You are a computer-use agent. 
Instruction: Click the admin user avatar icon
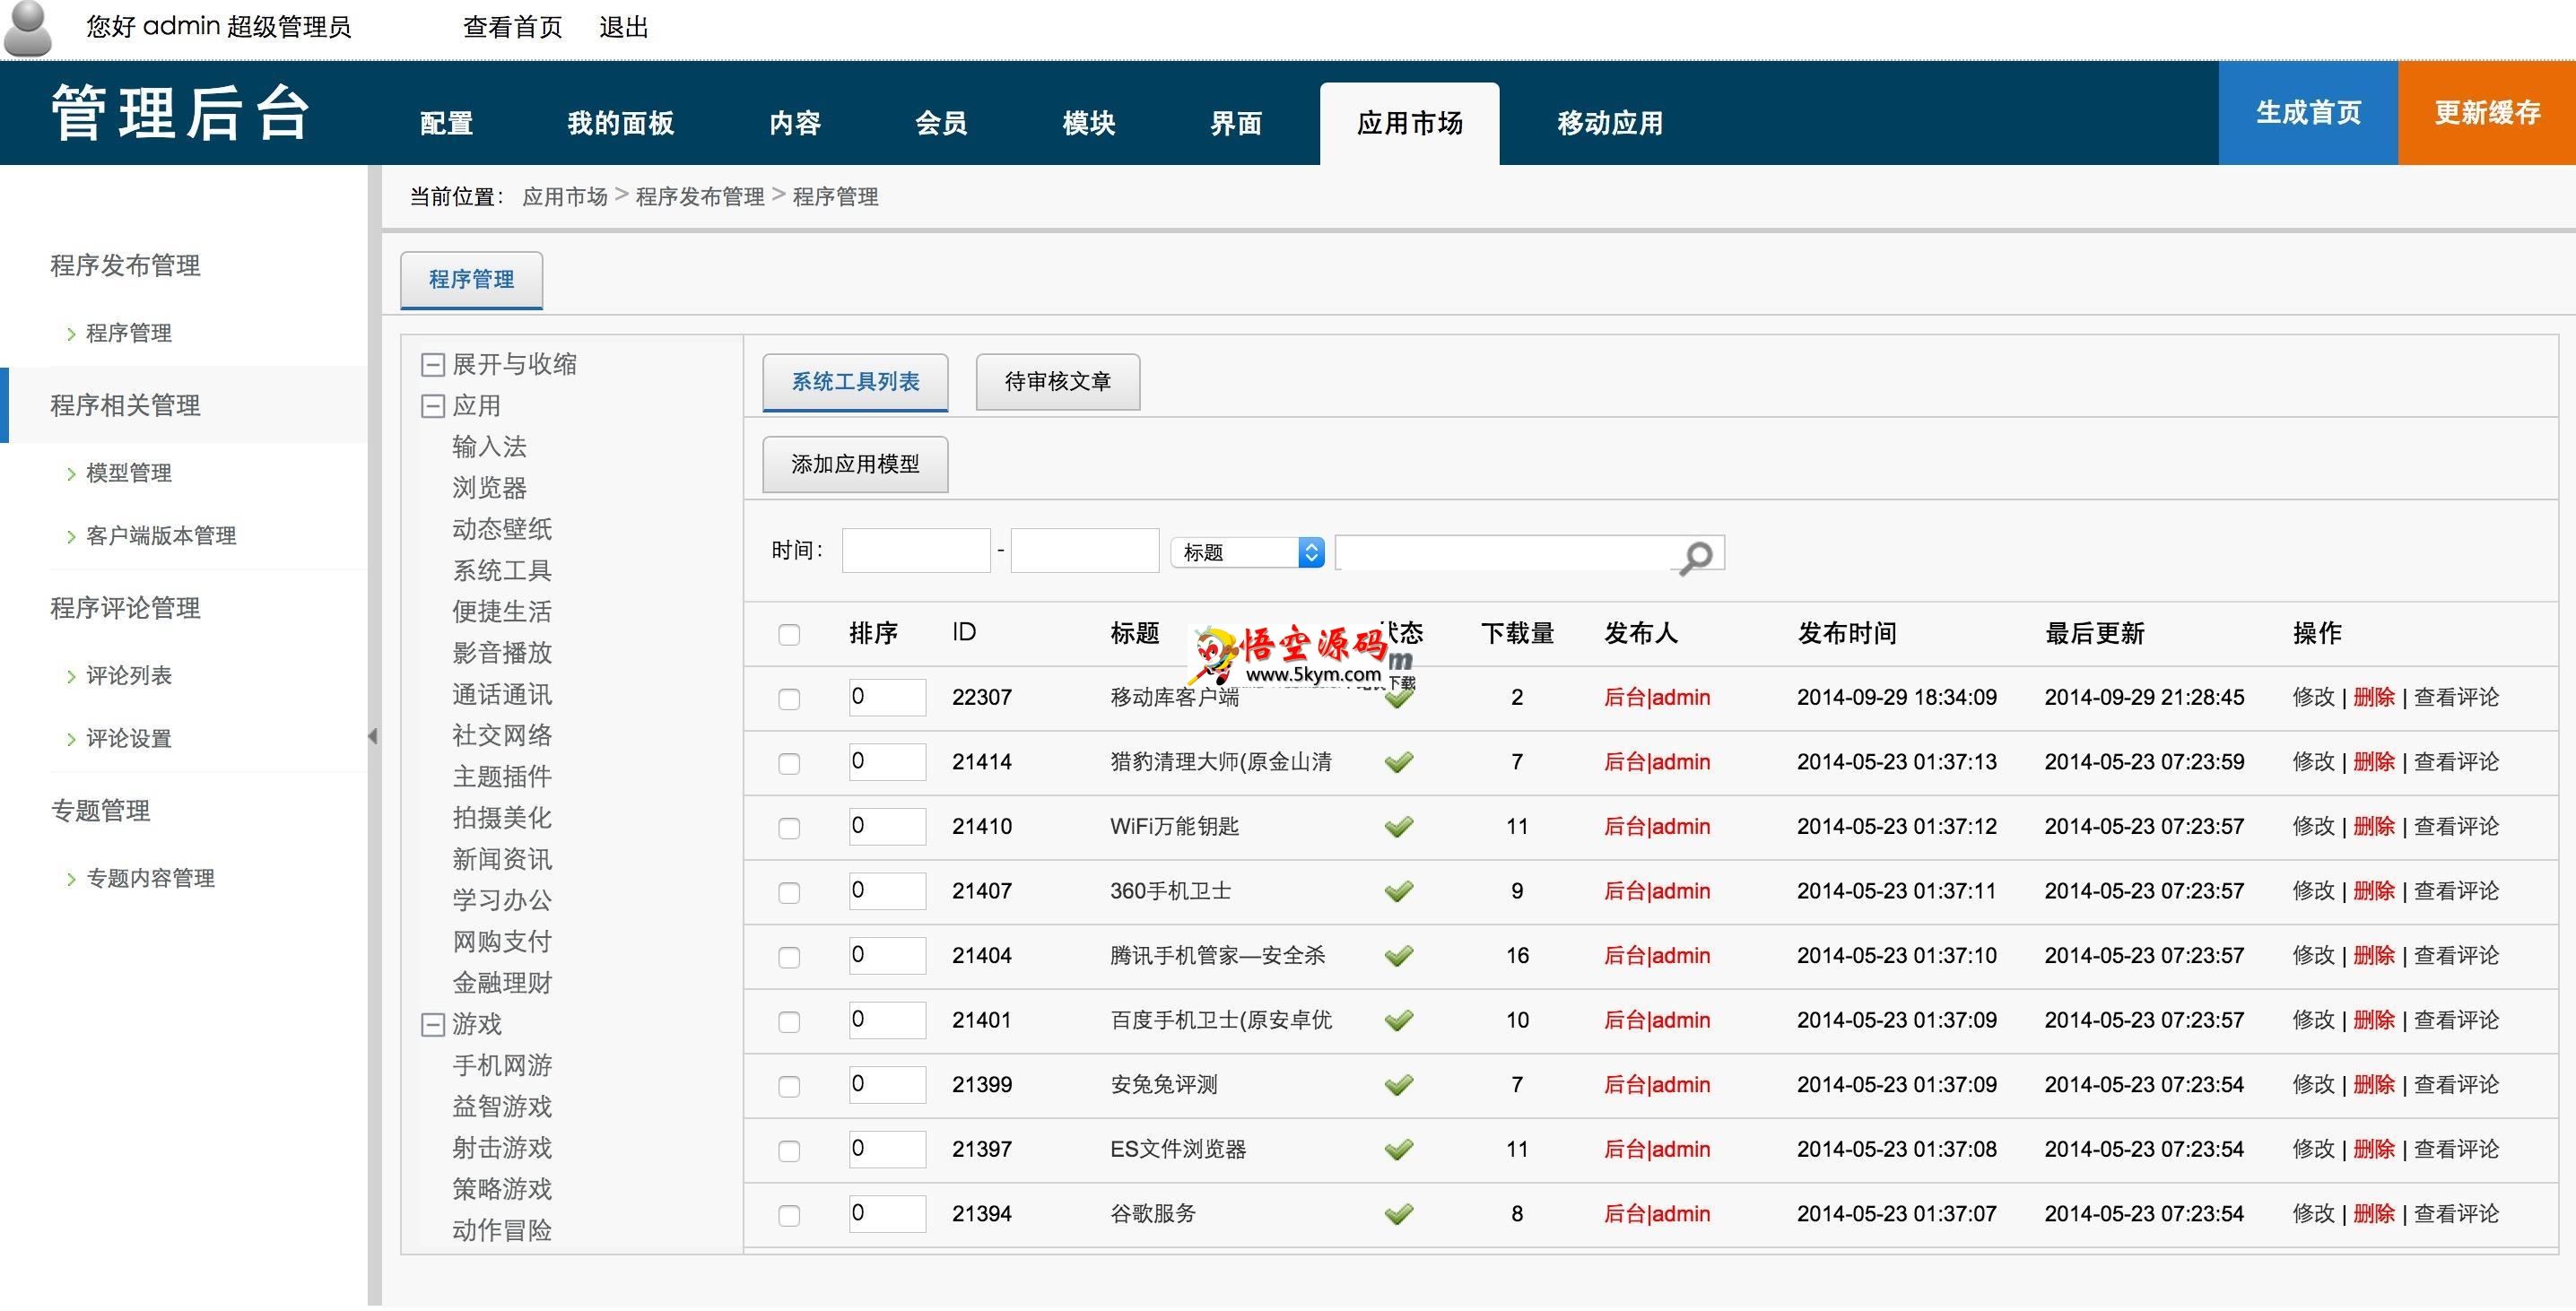click(28, 28)
